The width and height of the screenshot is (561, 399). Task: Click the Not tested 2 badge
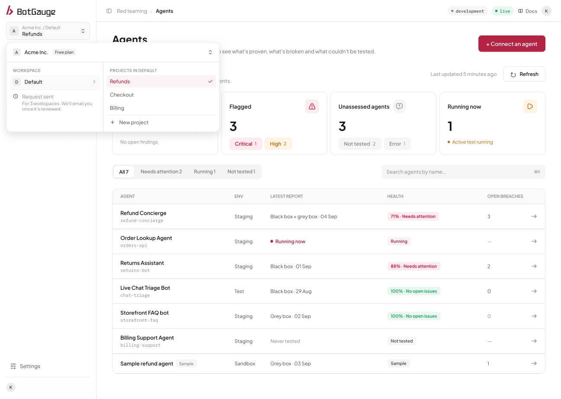pyautogui.click(x=360, y=144)
